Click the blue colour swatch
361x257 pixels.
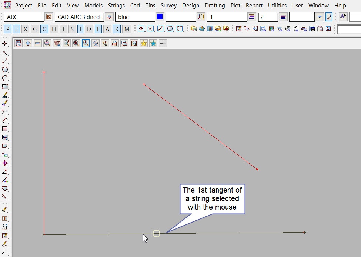pos(160,17)
